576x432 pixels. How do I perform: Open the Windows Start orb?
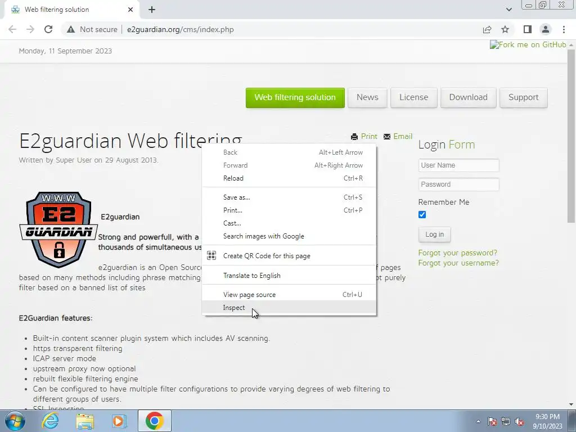(x=15, y=421)
